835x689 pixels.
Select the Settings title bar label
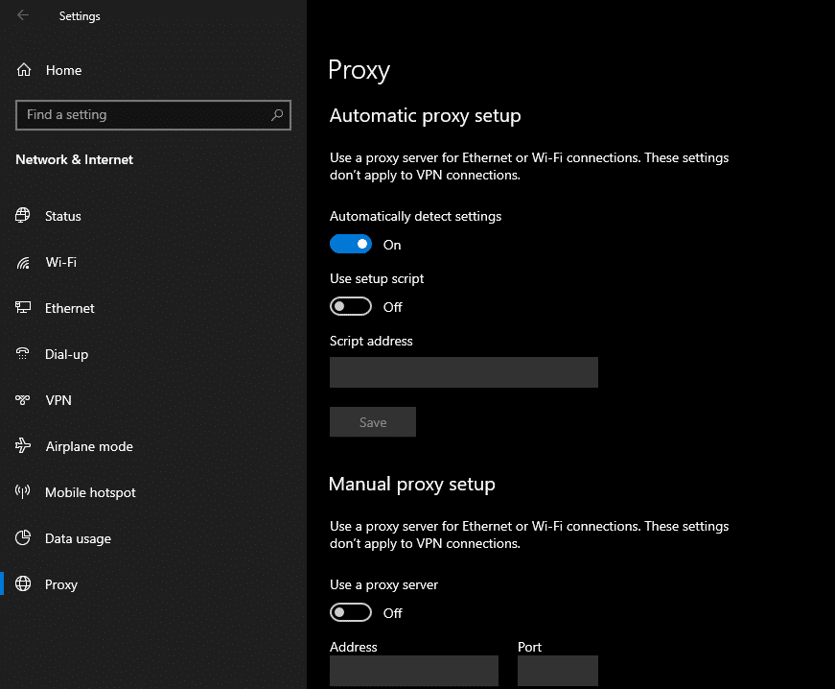[80, 15]
